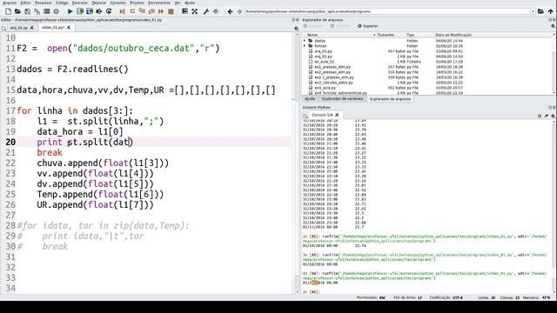Viewport: 557px width, 313px height.
Task: Click the Superior button in file explorer
Action: (x=367, y=26)
